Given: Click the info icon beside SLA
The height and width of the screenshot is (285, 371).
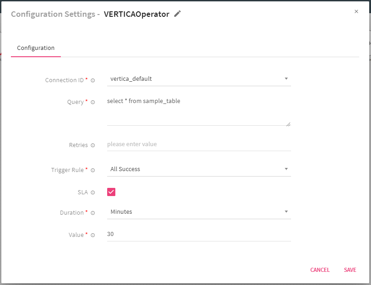Looking at the screenshot, I should 93,192.
